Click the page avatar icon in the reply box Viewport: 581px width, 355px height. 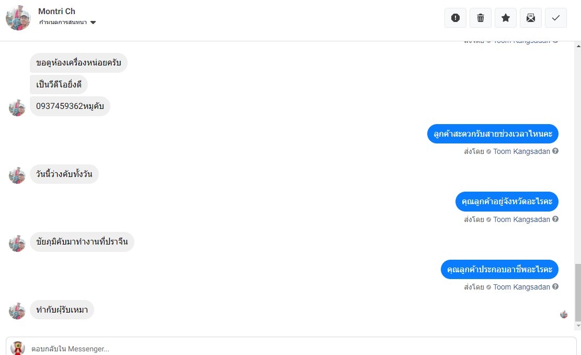coord(18,348)
